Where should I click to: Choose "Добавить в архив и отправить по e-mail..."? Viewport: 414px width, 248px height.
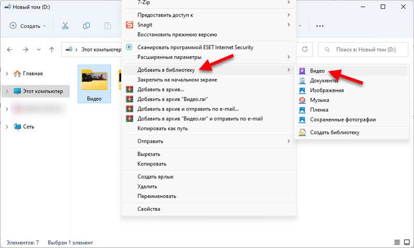209,109
